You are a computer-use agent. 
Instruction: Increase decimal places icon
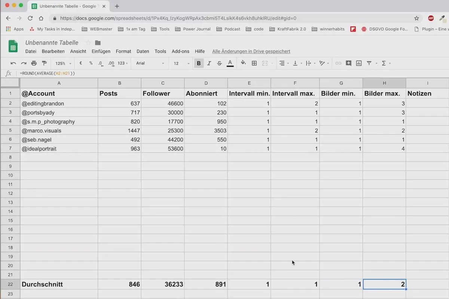click(x=111, y=63)
